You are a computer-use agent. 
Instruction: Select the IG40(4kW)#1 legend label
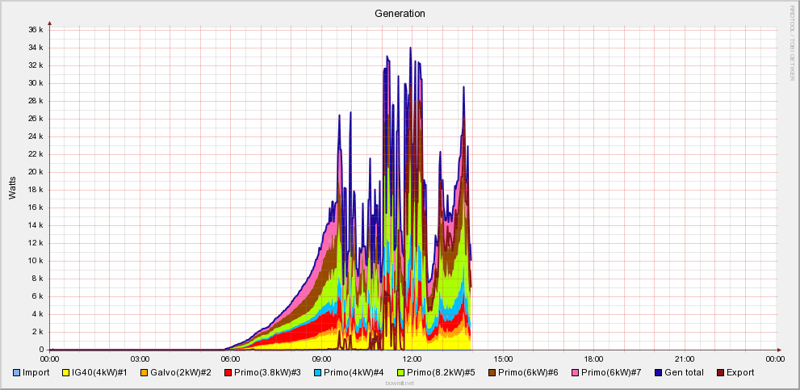pyautogui.click(x=99, y=373)
